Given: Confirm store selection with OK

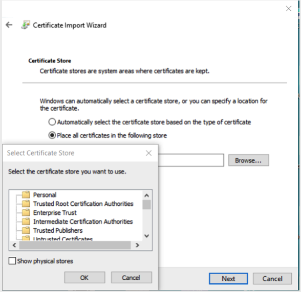Looking at the screenshot, I should [84, 277].
